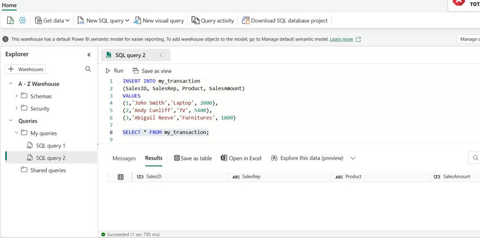Open the Shared queries folder
480x238 pixels.
coord(48,170)
